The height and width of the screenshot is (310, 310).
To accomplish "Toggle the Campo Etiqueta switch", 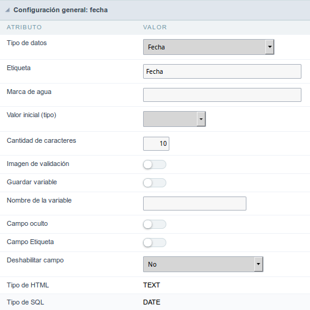I will [155, 242].
